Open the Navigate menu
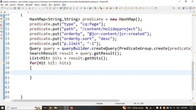 point(29,5)
